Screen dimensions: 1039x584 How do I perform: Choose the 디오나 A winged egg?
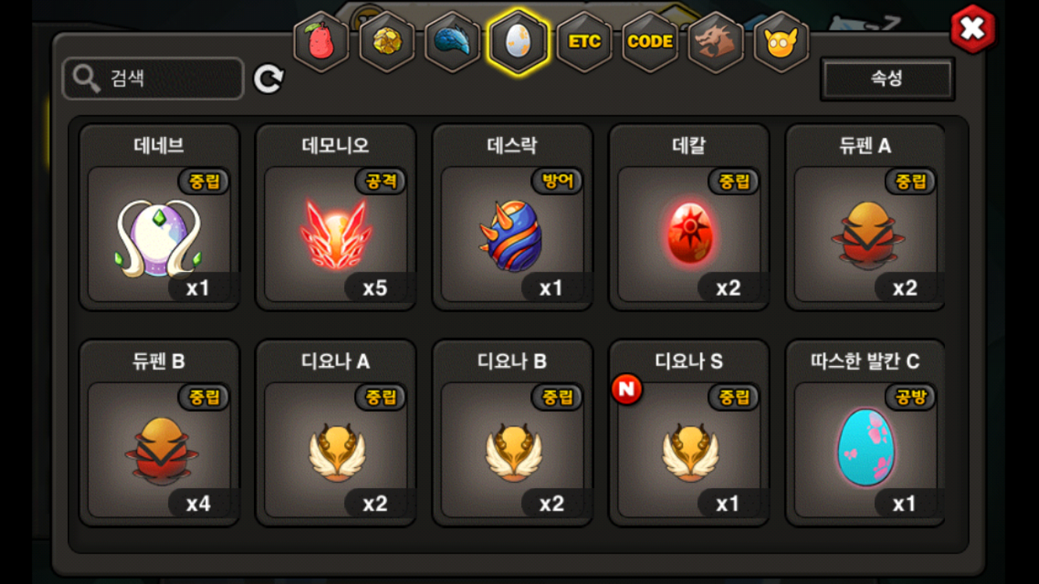click(336, 433)
